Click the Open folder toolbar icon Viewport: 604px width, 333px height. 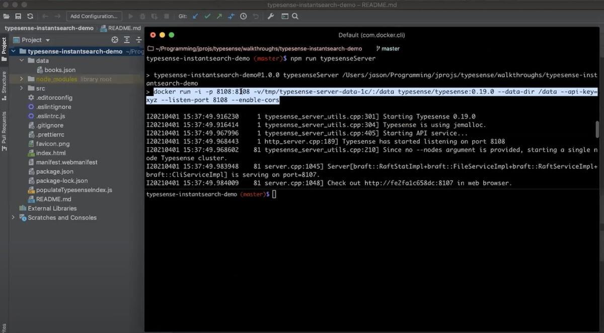click(7, 16)
